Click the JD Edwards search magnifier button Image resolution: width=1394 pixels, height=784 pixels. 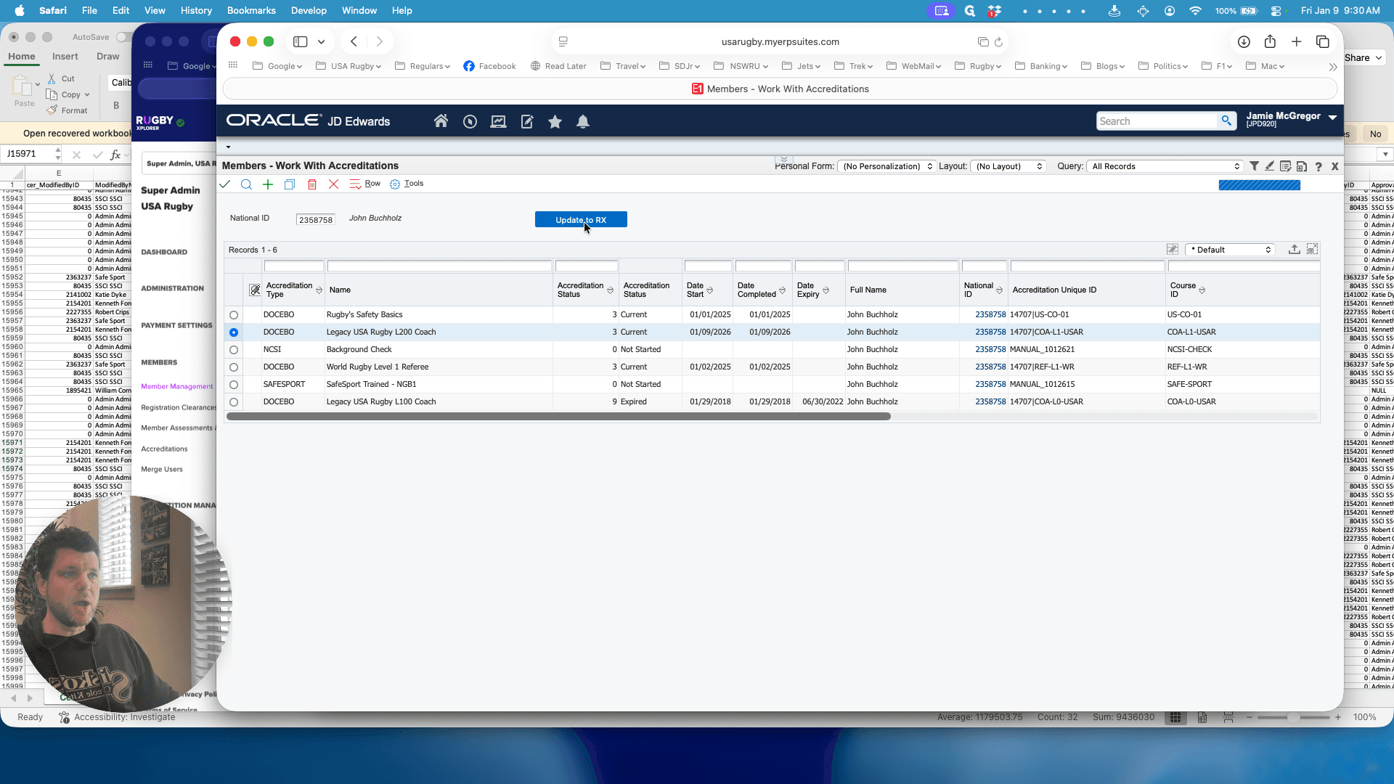pos(1226,121)
